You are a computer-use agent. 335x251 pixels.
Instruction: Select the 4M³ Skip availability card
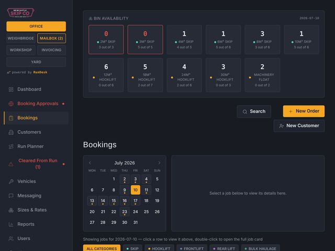[184, 40]
